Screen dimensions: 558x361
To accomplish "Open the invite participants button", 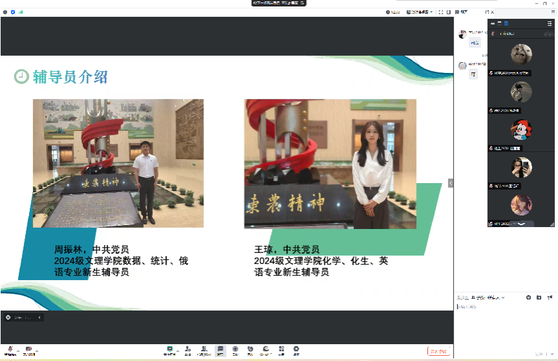I will point(188,351).
